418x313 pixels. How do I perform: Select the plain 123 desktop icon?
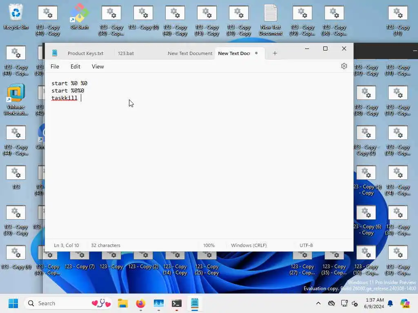click(x=16, y=177)
